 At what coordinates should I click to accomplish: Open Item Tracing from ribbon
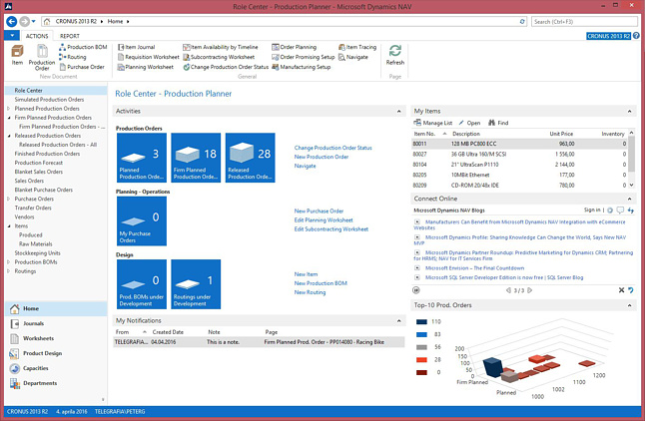coord(357,47)
